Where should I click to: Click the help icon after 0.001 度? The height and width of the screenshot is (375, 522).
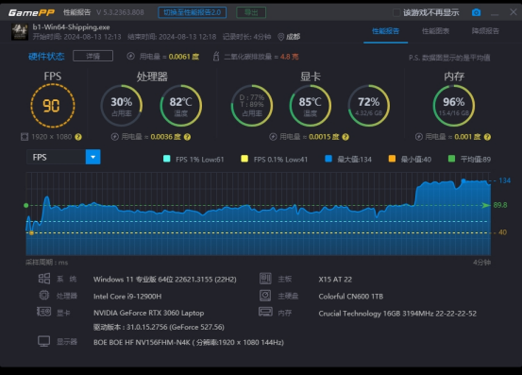[x=487, y=137]
